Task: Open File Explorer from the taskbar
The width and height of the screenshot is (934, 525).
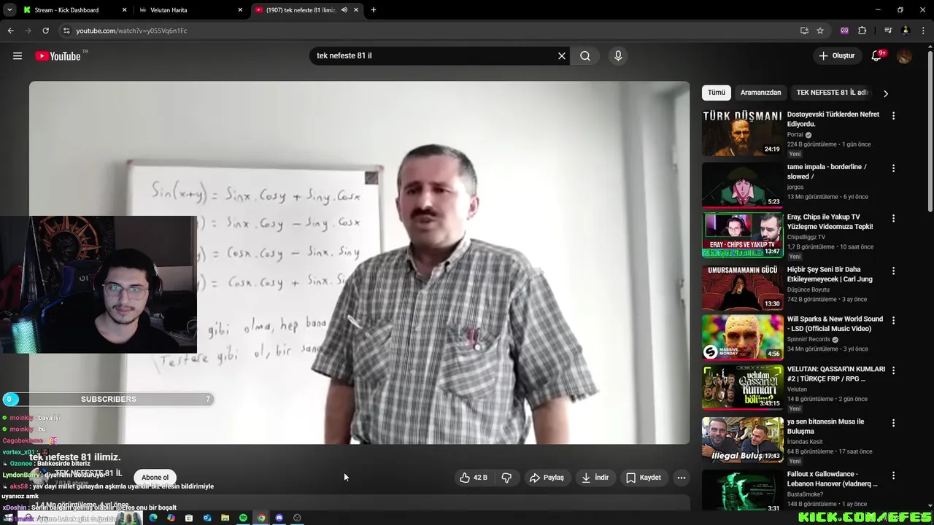Action: 225,518
